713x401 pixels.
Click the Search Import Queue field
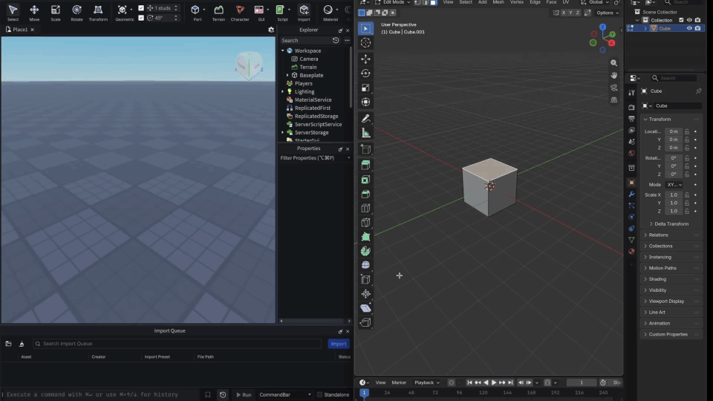(x=178, y=344)
